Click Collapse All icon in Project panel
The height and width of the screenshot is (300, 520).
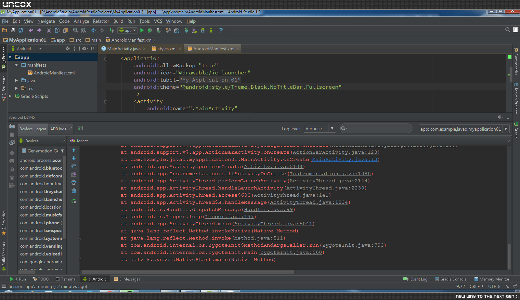click(74, 48)
